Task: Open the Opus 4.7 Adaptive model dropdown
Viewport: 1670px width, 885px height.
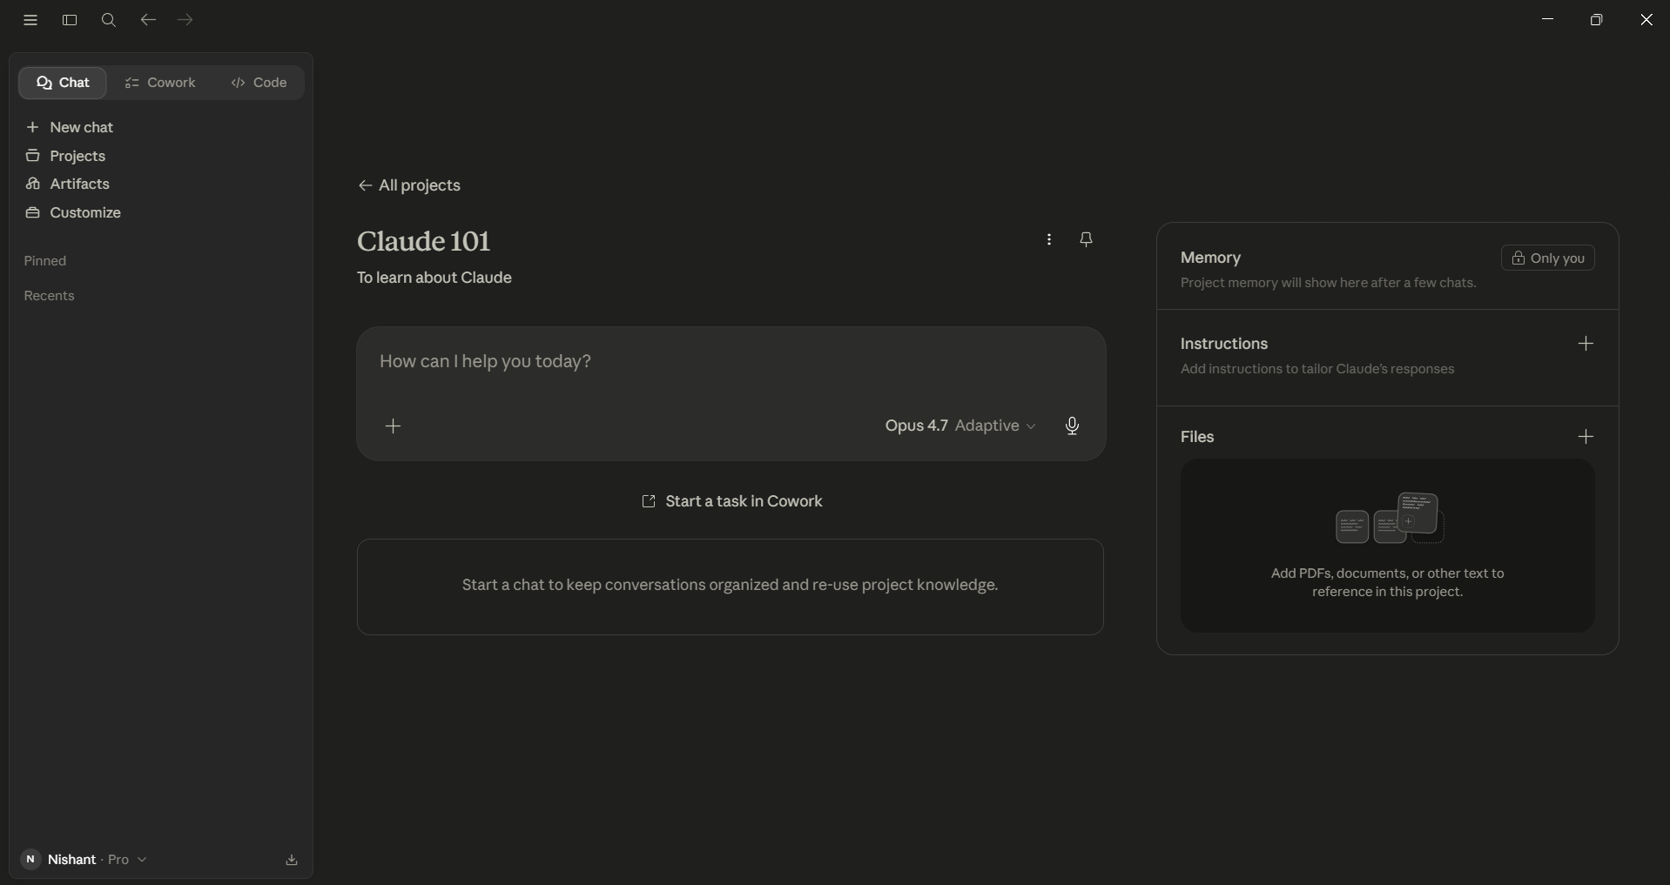Action: coord(960,426)
